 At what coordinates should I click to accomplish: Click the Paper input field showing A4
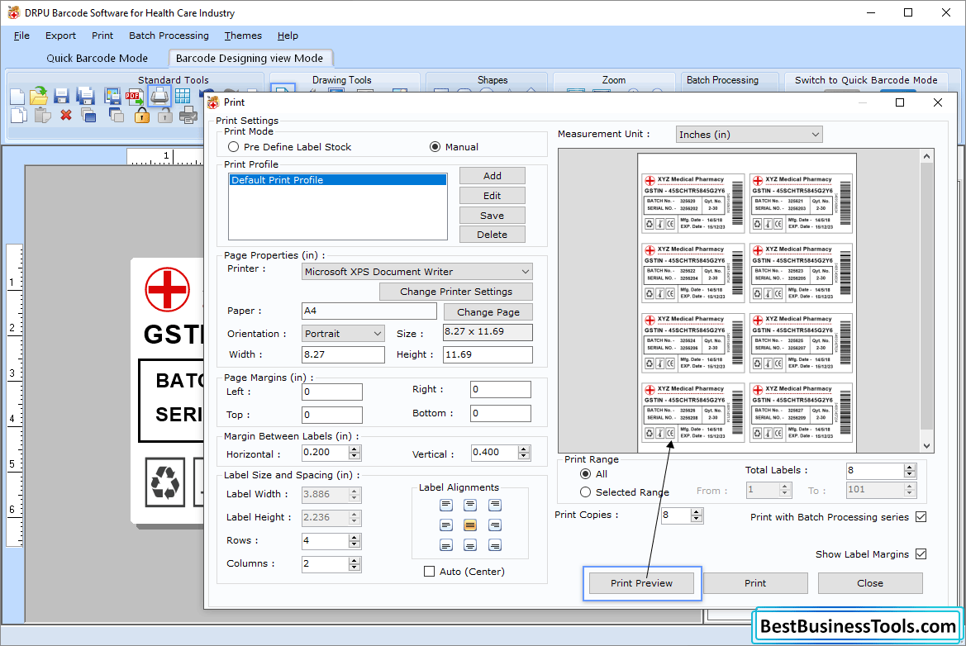[x=369, y=311]
